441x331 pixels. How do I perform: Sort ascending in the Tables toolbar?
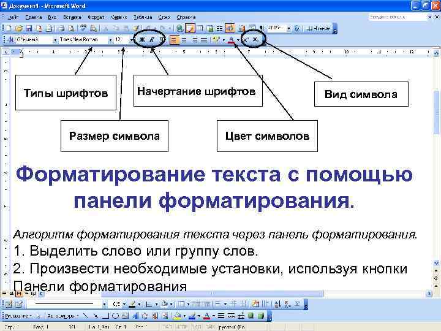pyautogui.click(x=277, y=304)
